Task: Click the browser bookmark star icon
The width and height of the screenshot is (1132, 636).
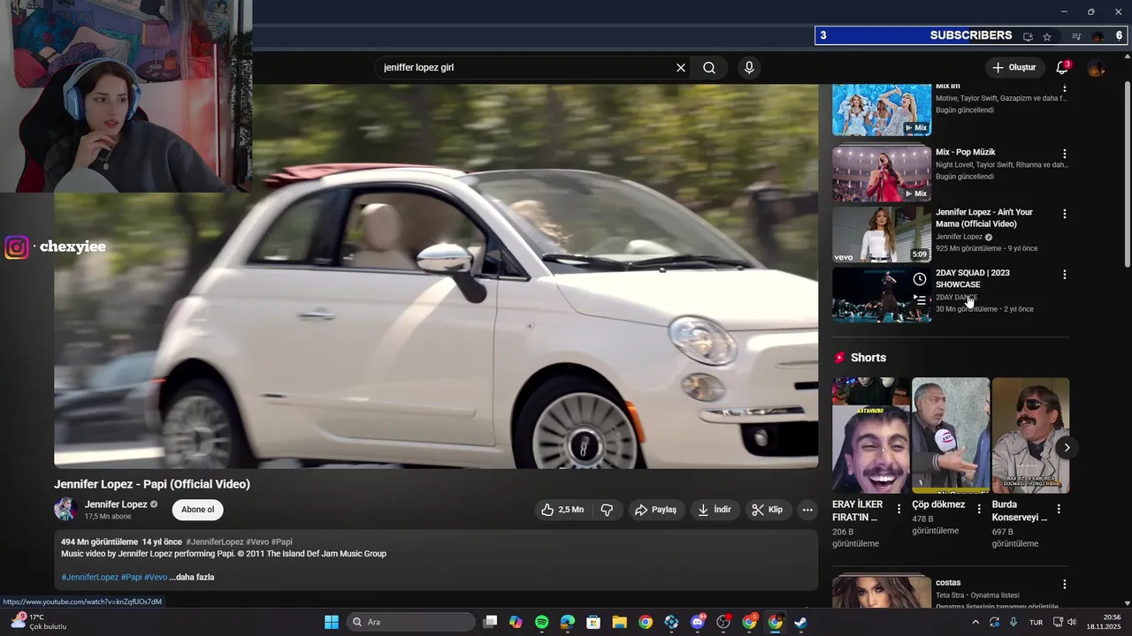Action: (x=1047, y=36)
